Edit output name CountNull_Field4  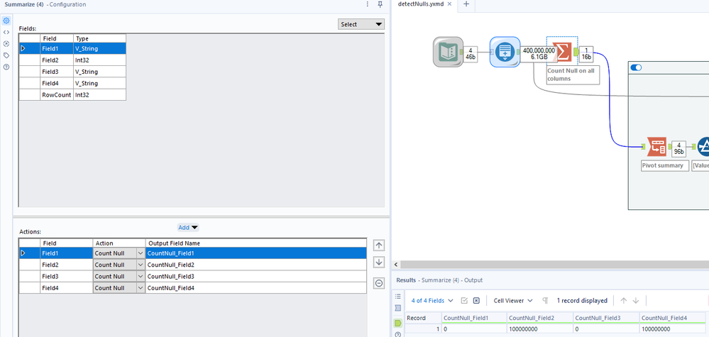(256, 288)
